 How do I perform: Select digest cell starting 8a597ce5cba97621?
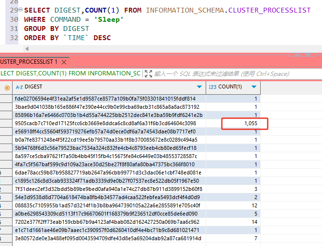point(109,156)
